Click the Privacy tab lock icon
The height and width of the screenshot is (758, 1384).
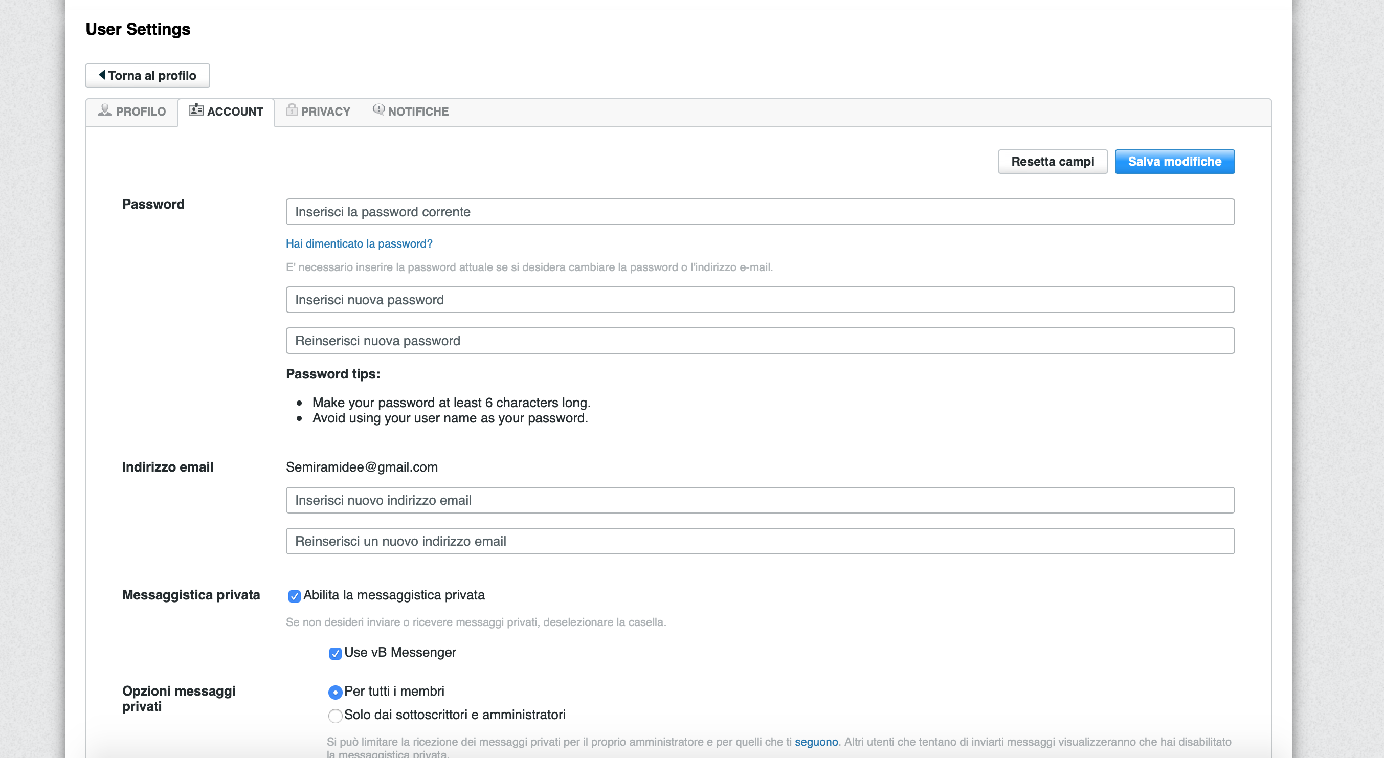click(x=292, y=110)
